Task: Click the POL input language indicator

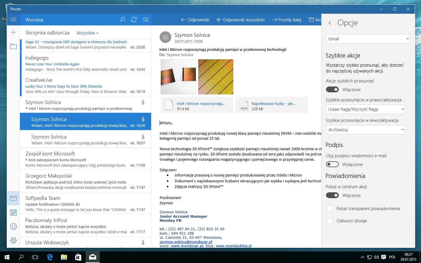Action: pyautogui.click(x=392, y=257)
